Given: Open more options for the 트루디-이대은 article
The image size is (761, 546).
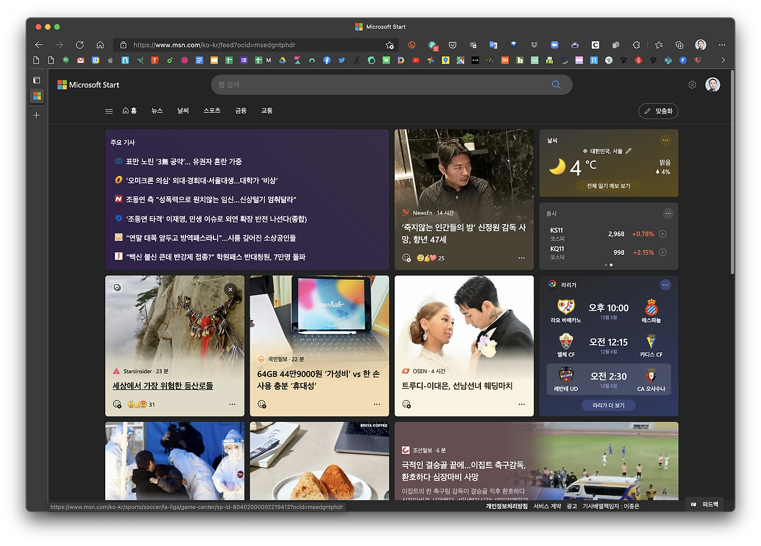Looking at the screenshot, I should click(x=521, y=404).
